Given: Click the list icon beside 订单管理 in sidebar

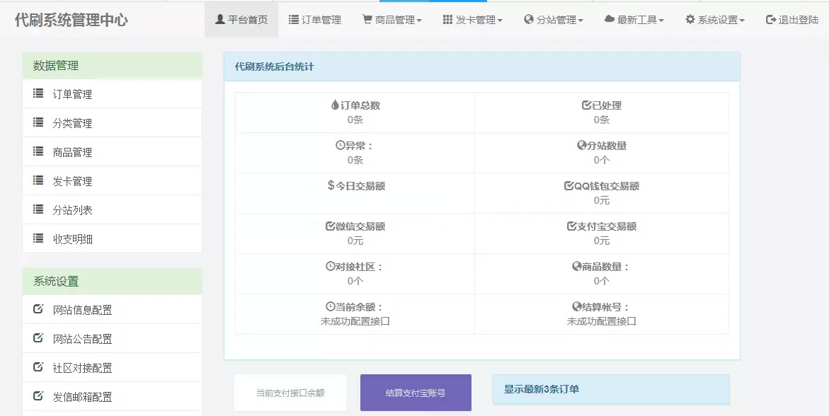Looking at the screenshot, I should (x=38, y=93).
